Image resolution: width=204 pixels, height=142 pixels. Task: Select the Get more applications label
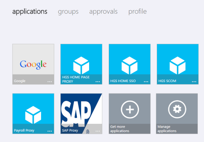click(x=120, y=129)
